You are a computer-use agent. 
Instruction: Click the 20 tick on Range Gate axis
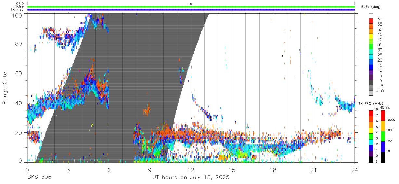(19, 133)
